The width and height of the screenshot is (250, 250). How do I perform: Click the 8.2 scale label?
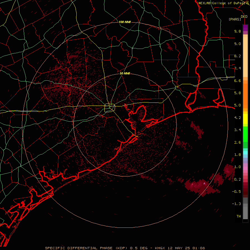coord(237,56)
